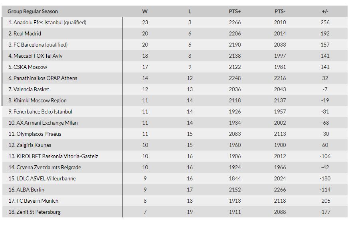Open Valencia Basket team entry
The width and height of the screenshot is (350, 225).
click(x=31, y=90)
